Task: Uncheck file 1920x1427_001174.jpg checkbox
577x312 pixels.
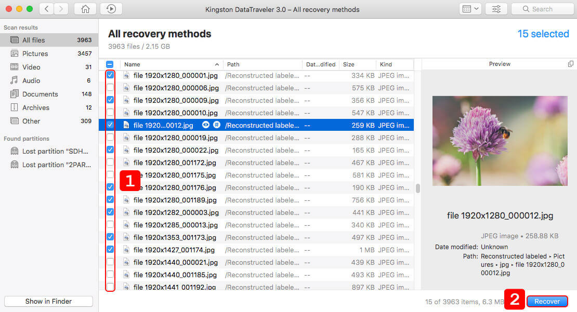Action: click(x=110, y=249)
